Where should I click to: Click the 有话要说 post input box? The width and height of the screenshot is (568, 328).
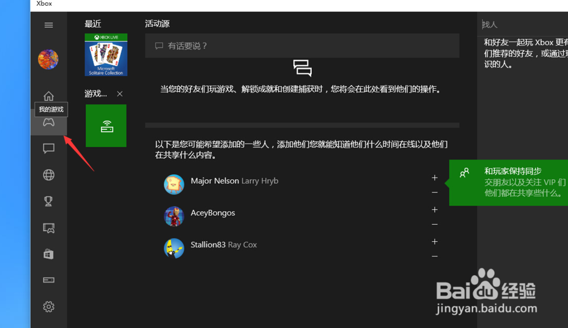[302, 45]
